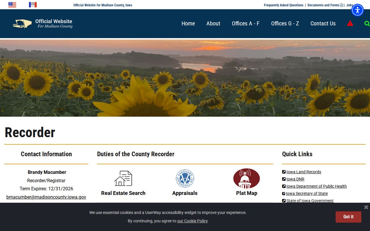Viewport: 370px width, 231px height.
Task: Open our Cookie Policy link
Action: (193, 221)
